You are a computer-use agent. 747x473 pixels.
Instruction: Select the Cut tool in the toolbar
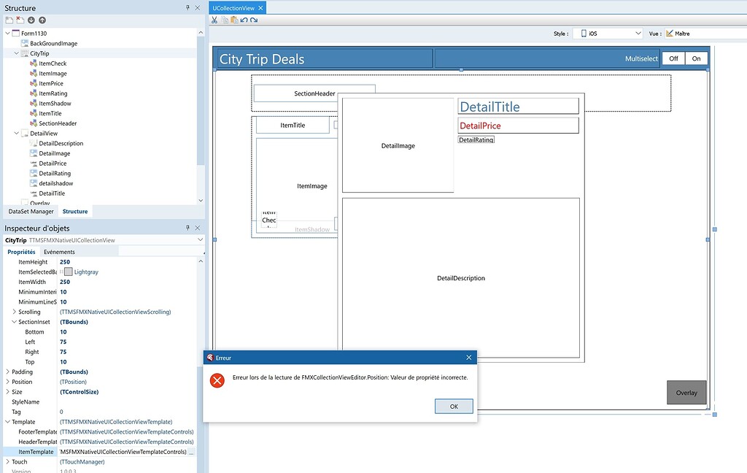pyautogui.click(x=214, y=20)
